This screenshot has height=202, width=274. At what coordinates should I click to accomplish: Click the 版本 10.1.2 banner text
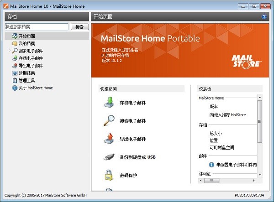[x=112, y=61]
